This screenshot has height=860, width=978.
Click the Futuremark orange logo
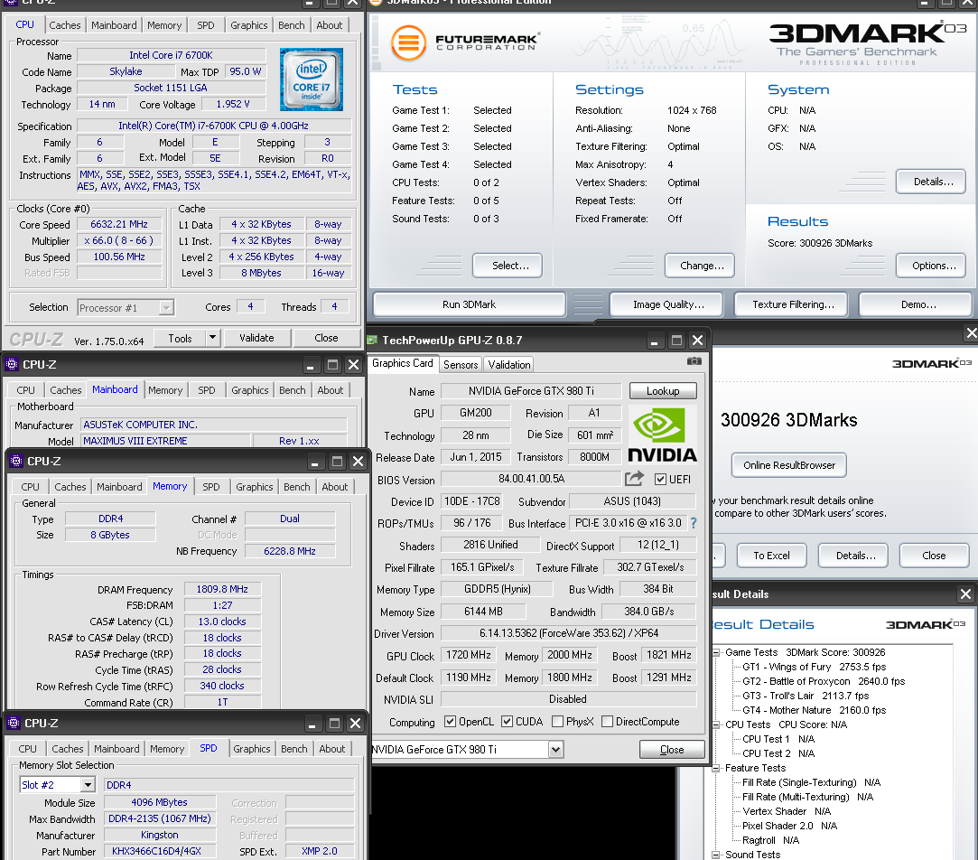408,42
